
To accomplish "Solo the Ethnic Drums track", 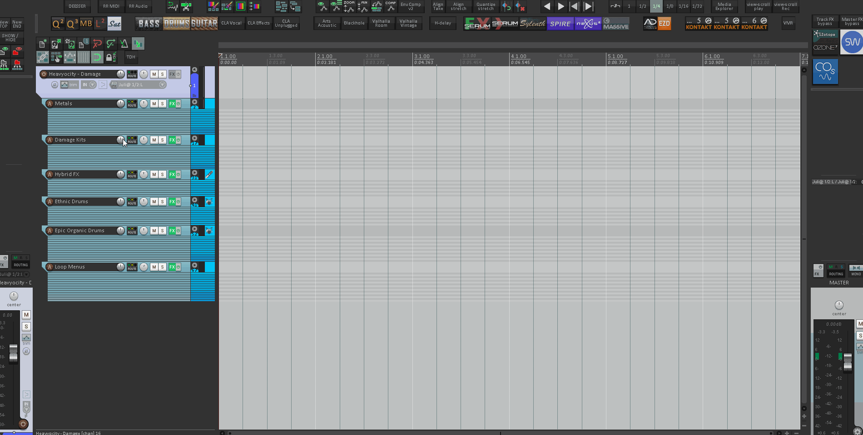I will click(x=163, y=202).
